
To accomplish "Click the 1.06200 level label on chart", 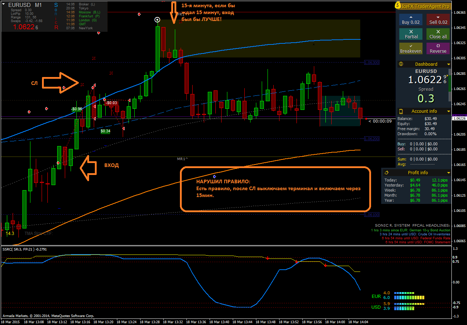I will pyautogui.click(x=372, y=139).
